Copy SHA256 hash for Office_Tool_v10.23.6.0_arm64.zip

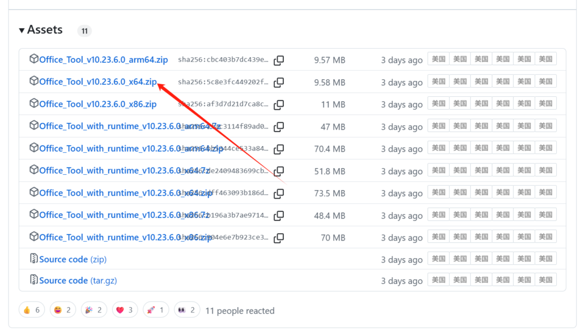point(279,61)
